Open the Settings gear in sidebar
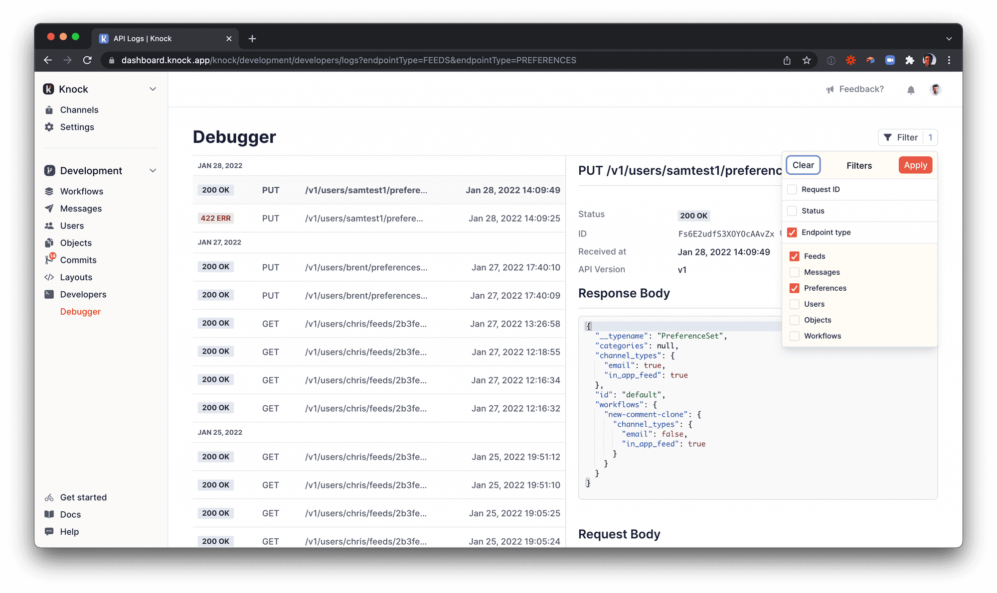 [x=49, y=127]
